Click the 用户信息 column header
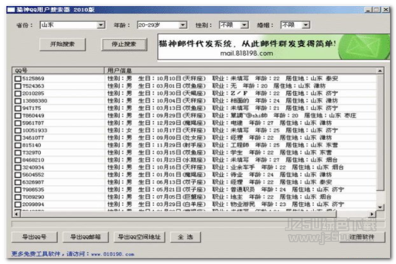Screen dimensions: 396x264 [240, 70]
